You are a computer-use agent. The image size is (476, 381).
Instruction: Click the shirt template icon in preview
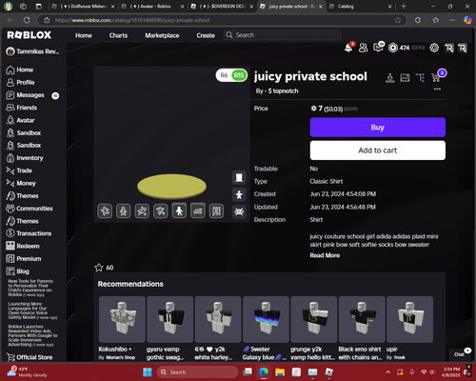point(239,177)
